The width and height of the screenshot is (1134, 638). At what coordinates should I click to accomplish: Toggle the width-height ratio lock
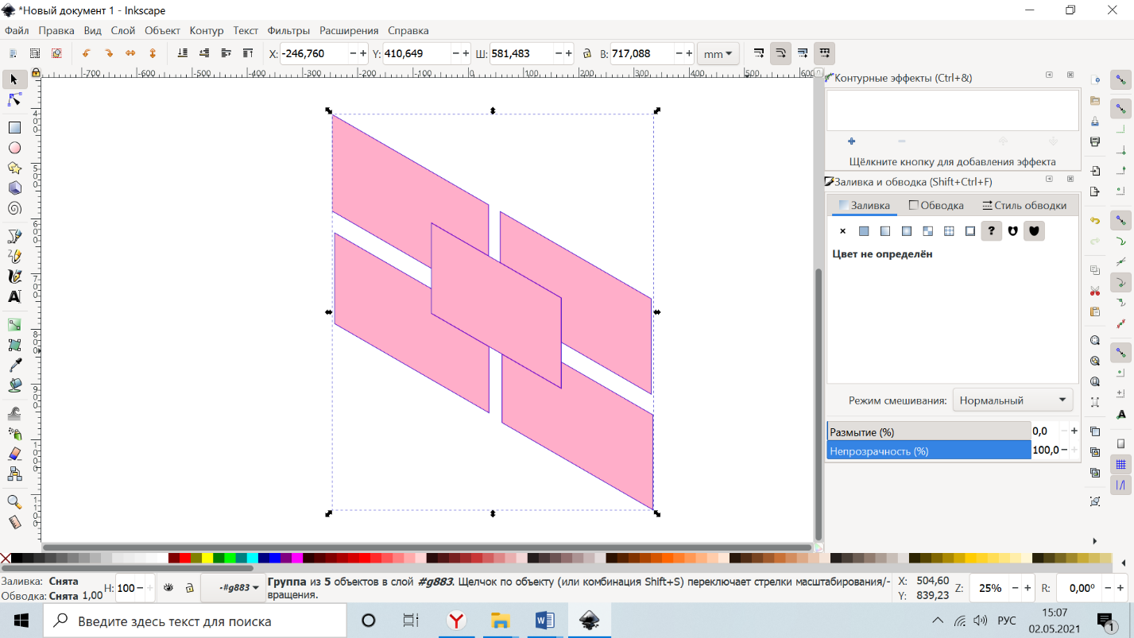pyautogui.click(x=586, y=54)
